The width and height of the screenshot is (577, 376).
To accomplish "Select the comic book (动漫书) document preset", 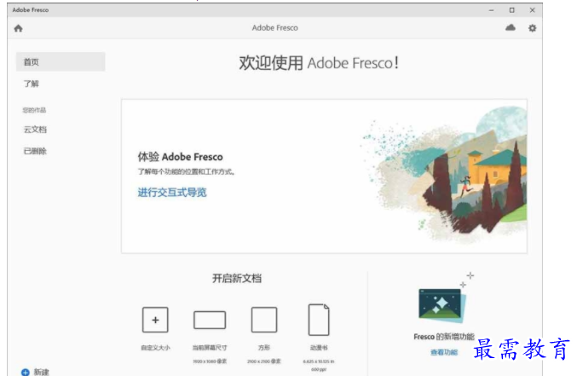I will [319, 320].
